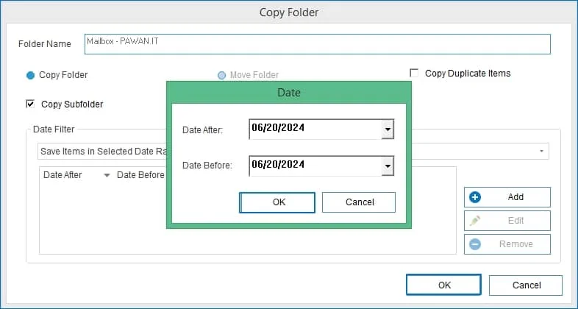
Task: Click the Date After date value field
Action: point(315,129)
